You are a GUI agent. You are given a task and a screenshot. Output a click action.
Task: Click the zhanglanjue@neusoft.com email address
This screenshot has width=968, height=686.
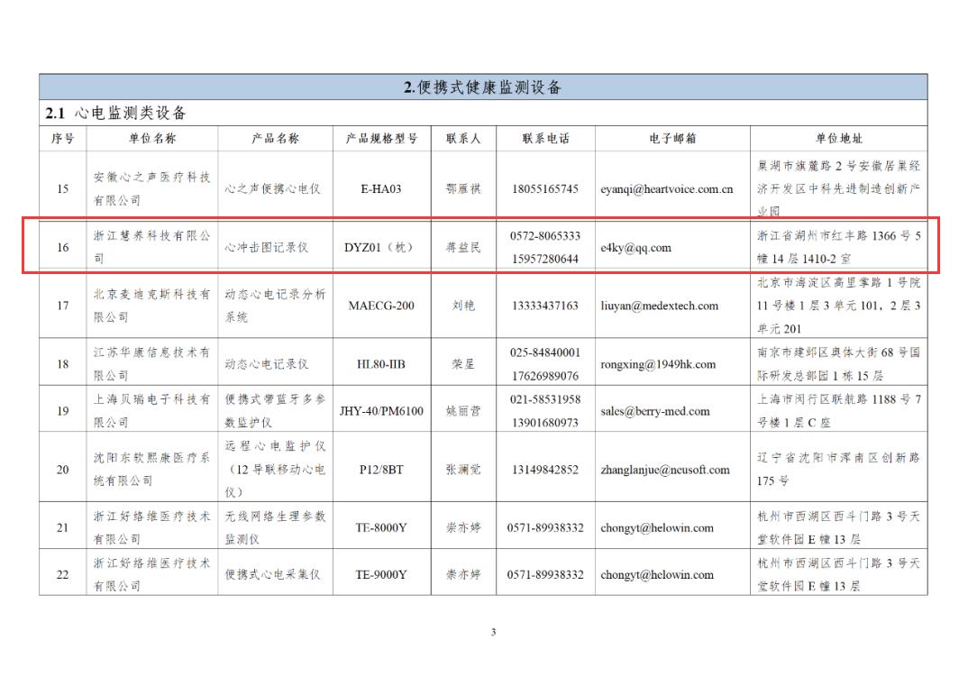[x=665, y=470]
